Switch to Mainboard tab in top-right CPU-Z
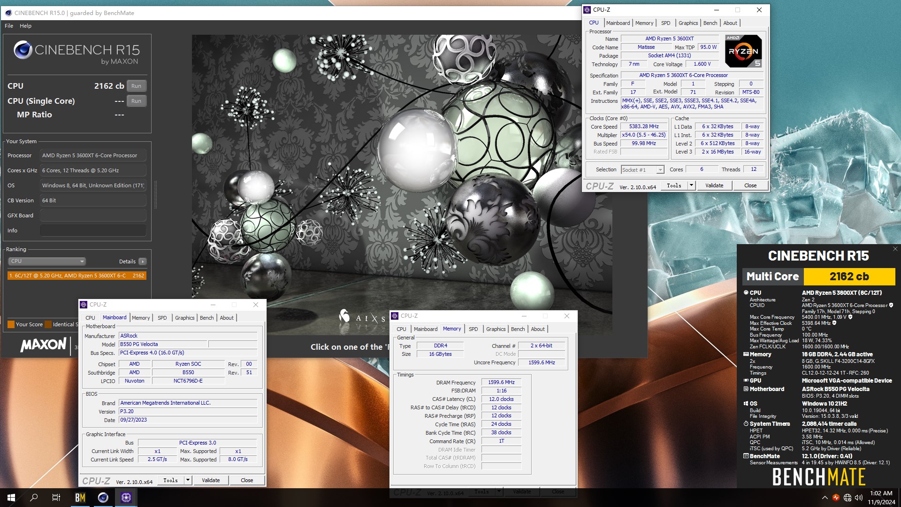Viewport: 901px width, 507px height. point(618,23)
